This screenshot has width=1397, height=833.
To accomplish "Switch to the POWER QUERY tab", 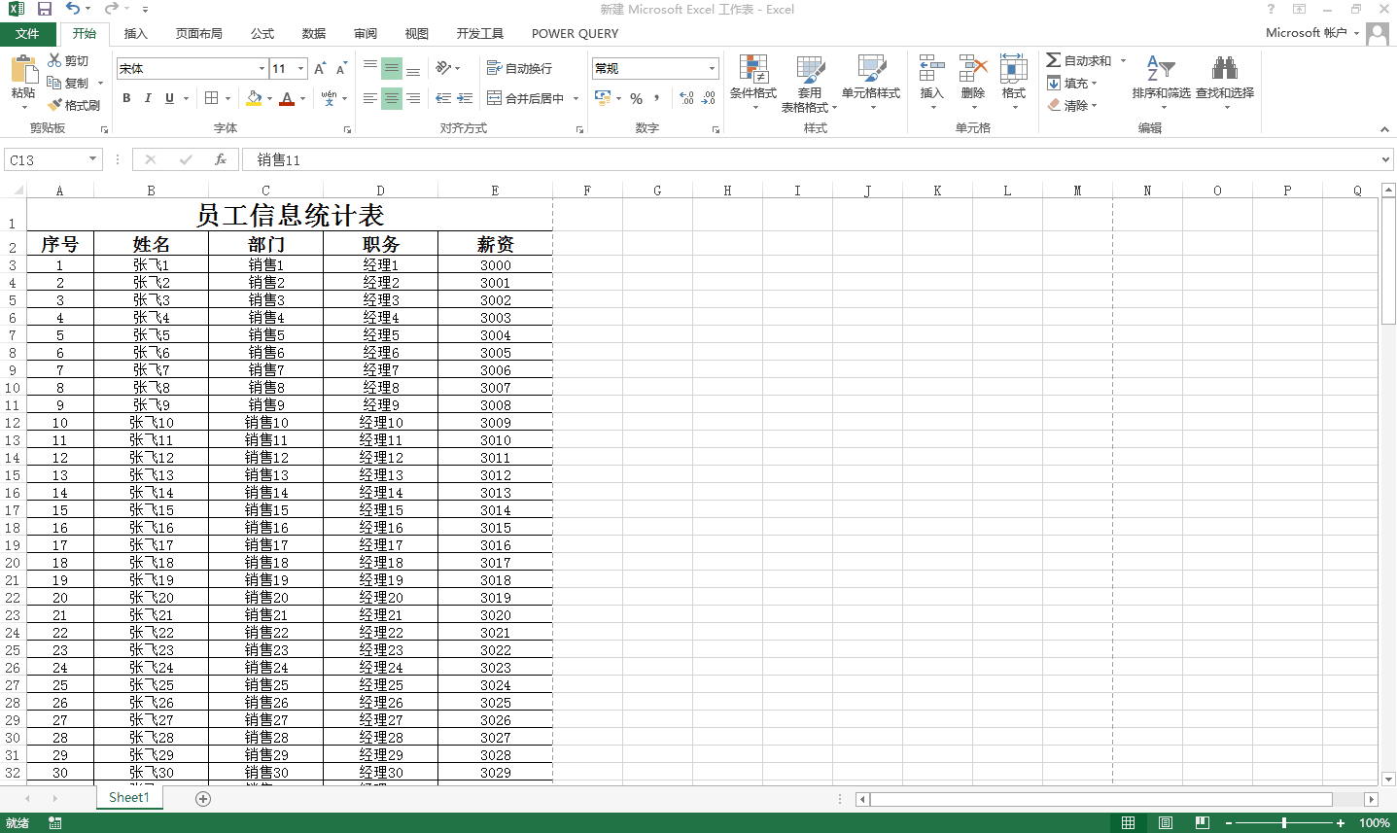I will [x=575, y=33].
